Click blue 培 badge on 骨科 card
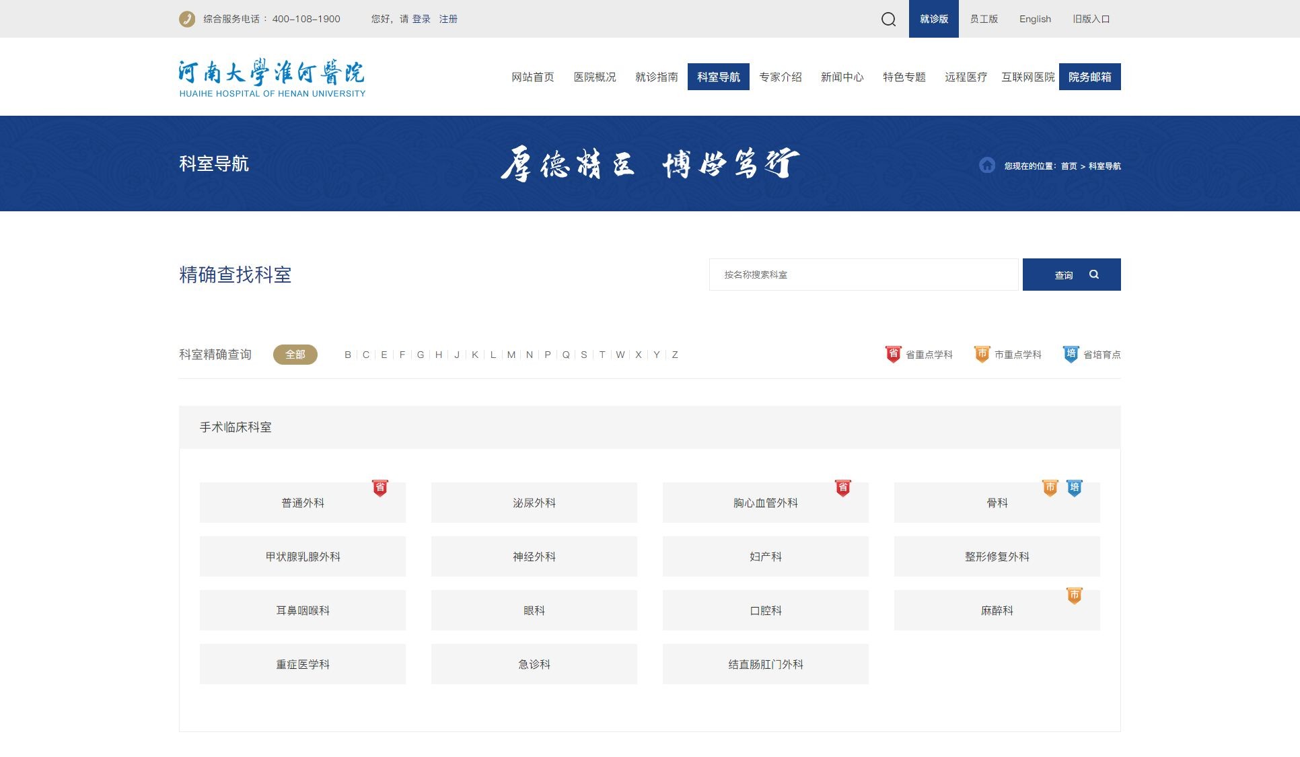 point(1075,488)
